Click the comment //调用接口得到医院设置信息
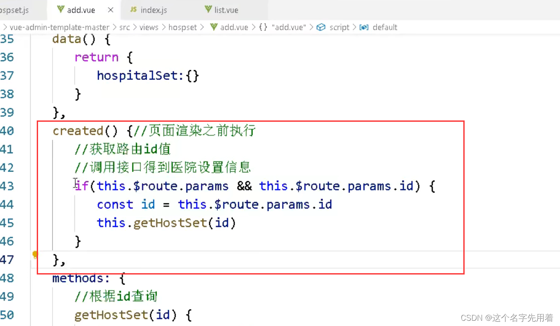 [x=163, y=168]
